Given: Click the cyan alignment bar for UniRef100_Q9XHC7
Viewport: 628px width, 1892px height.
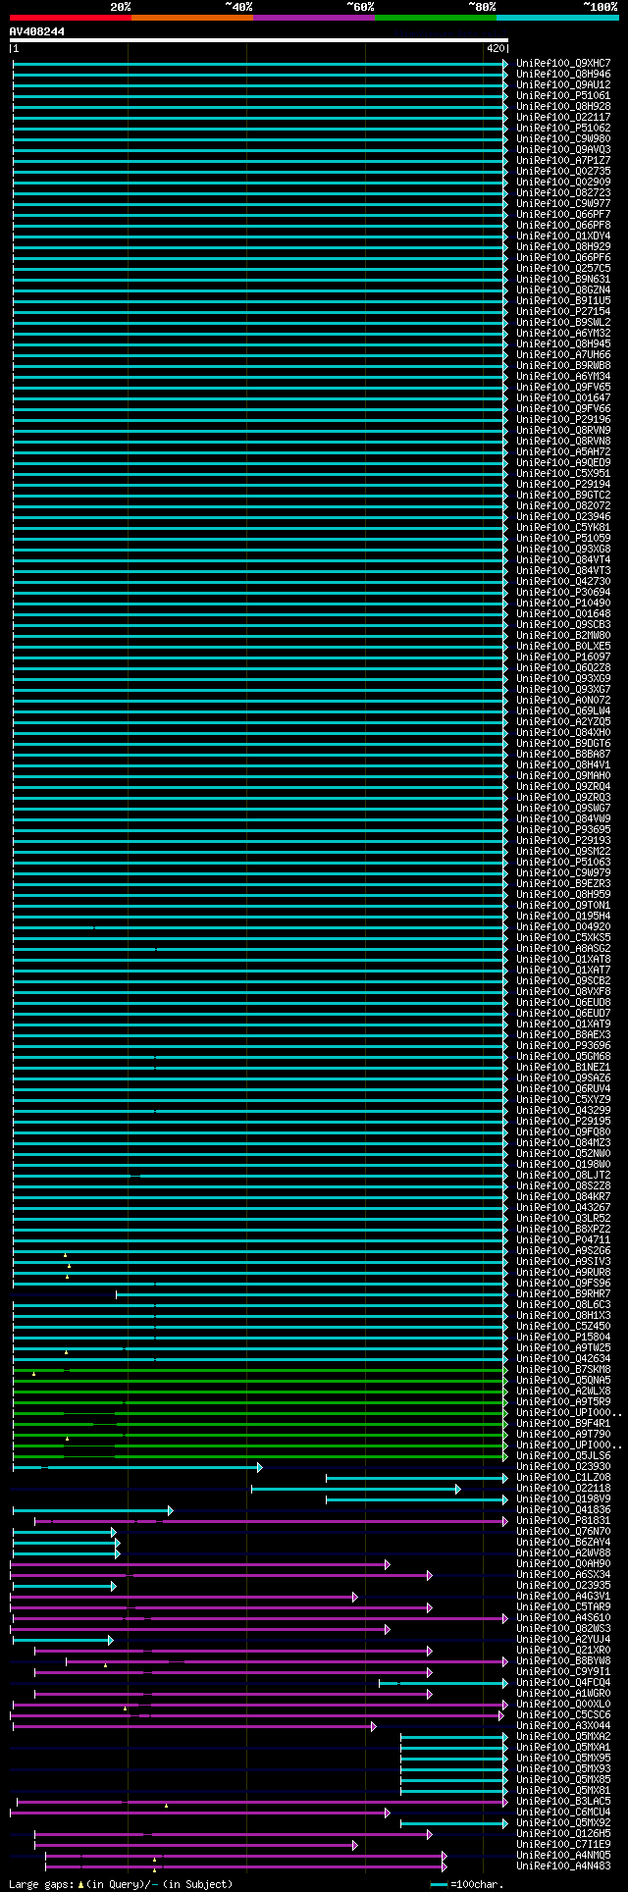Looking at the screenshot, I should point(260,64).
